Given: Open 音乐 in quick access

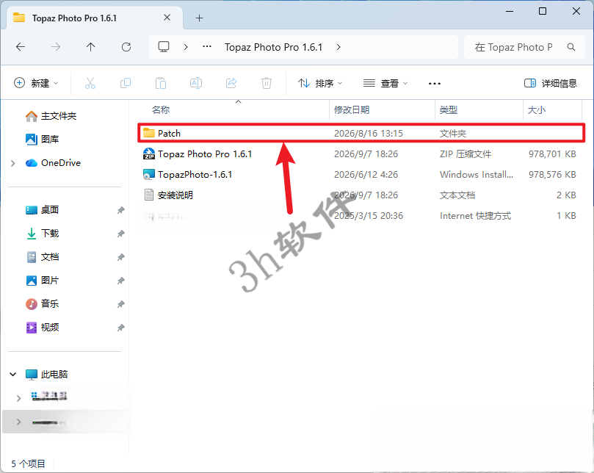Looking at the screenshot, I should pos(42,303).
